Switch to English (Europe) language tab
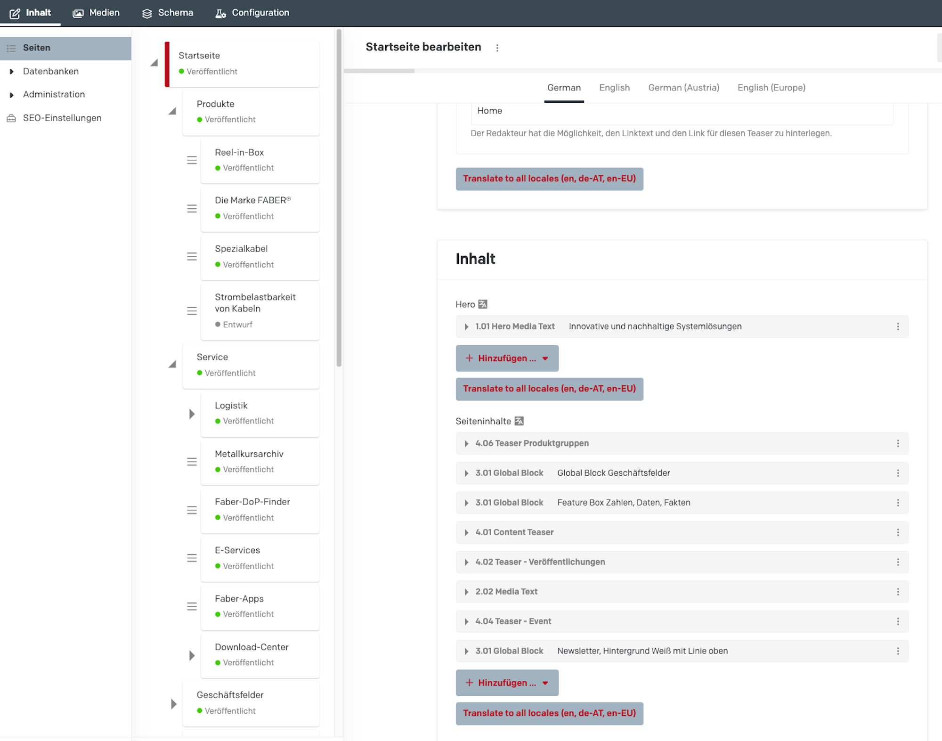 pos(771,88)
